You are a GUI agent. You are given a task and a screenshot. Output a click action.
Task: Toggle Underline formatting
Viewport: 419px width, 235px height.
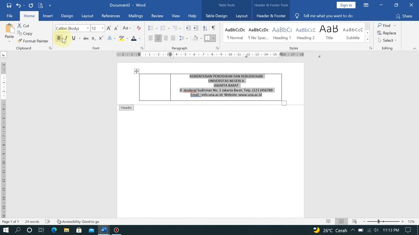[x=73, y=38]
